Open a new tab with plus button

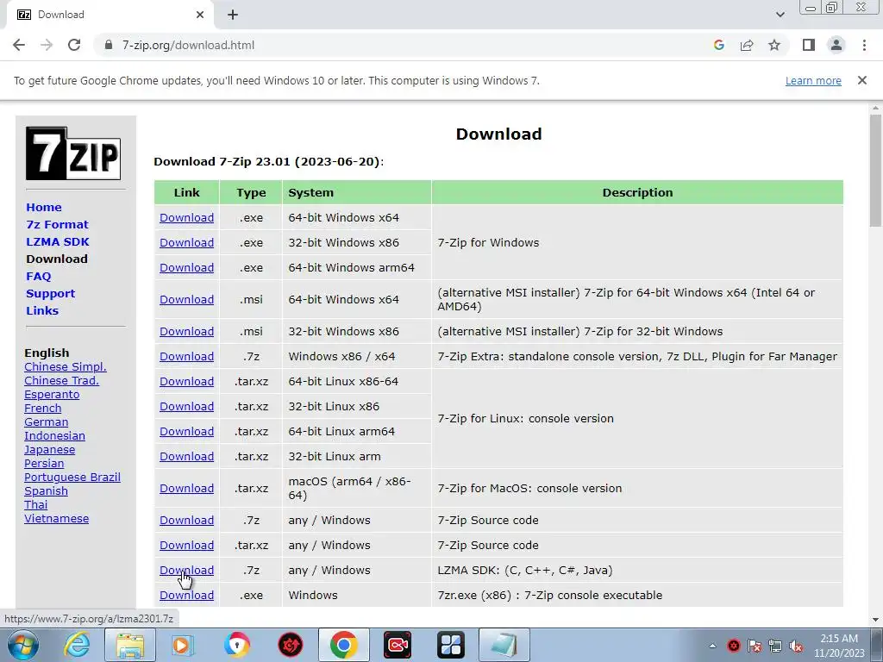point(233,15)
